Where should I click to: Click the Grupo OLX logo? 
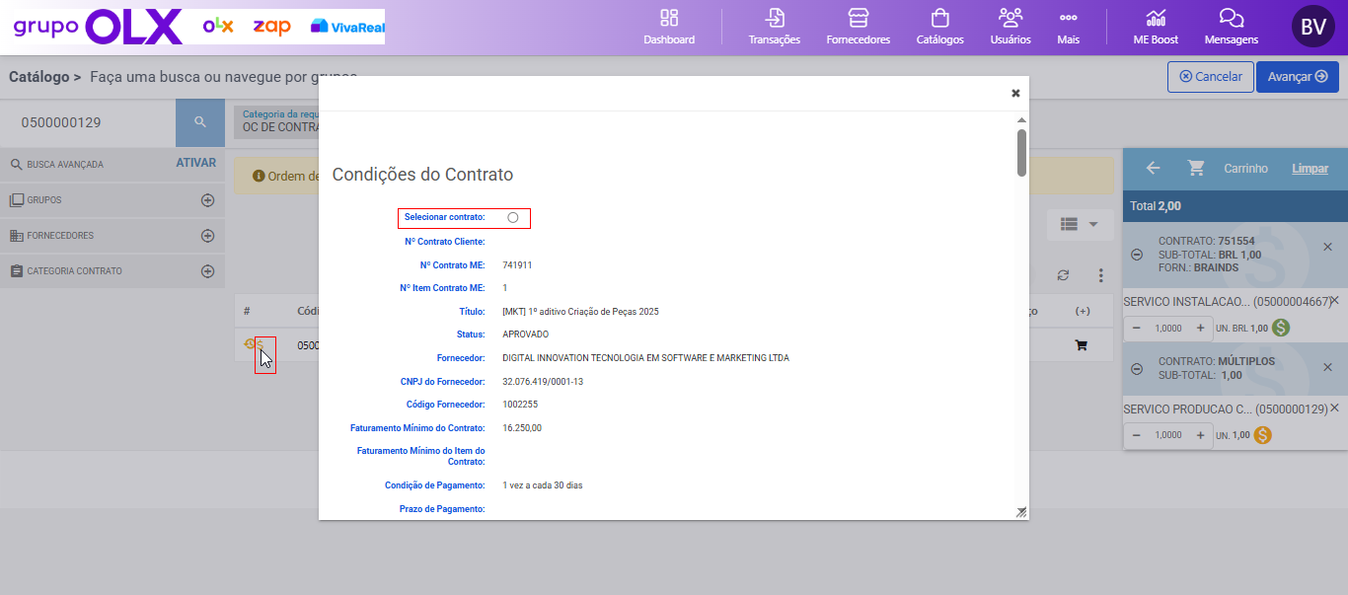coord(97,27)
